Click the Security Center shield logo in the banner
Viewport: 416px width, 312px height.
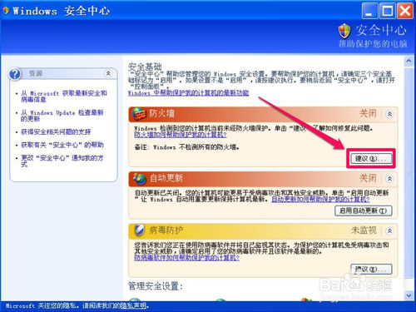click(344, 31)
